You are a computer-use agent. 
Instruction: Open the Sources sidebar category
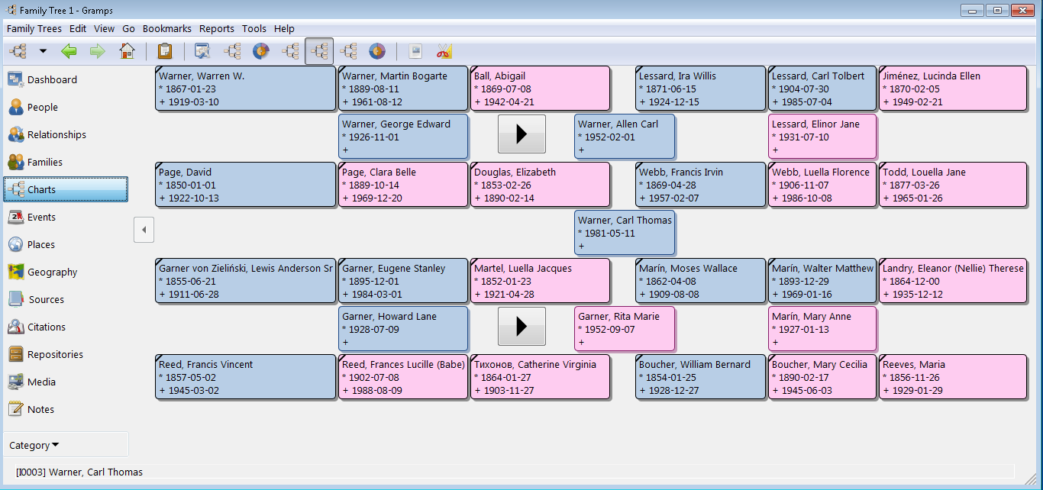(x=66, y=299)
